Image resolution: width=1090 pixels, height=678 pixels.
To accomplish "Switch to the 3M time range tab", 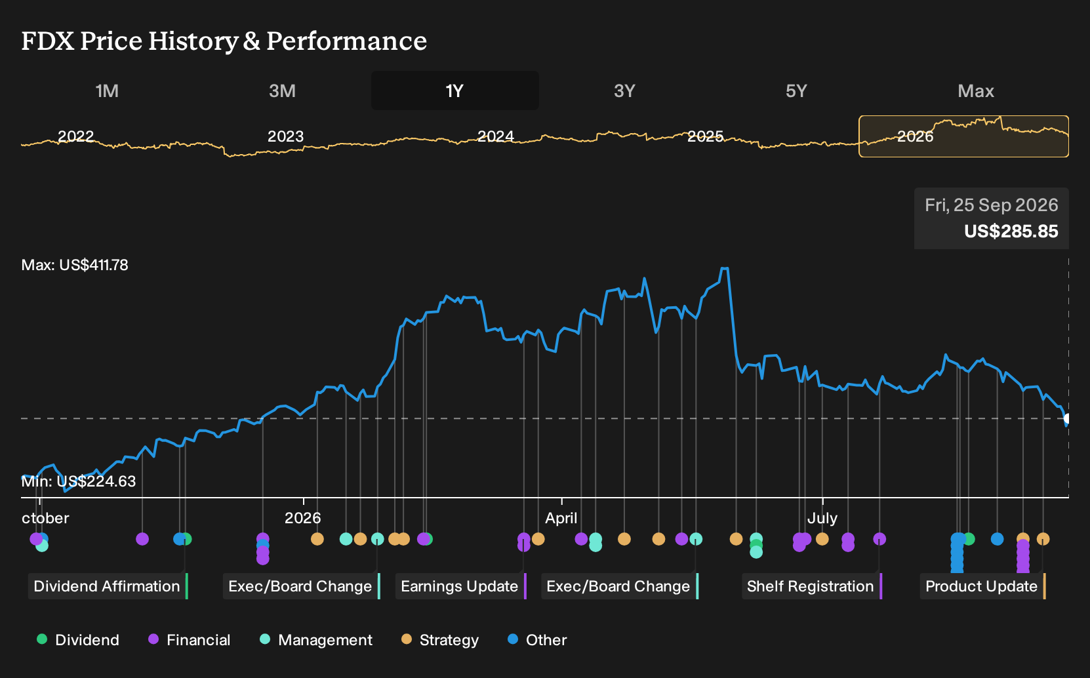I will tap(282, 91).
